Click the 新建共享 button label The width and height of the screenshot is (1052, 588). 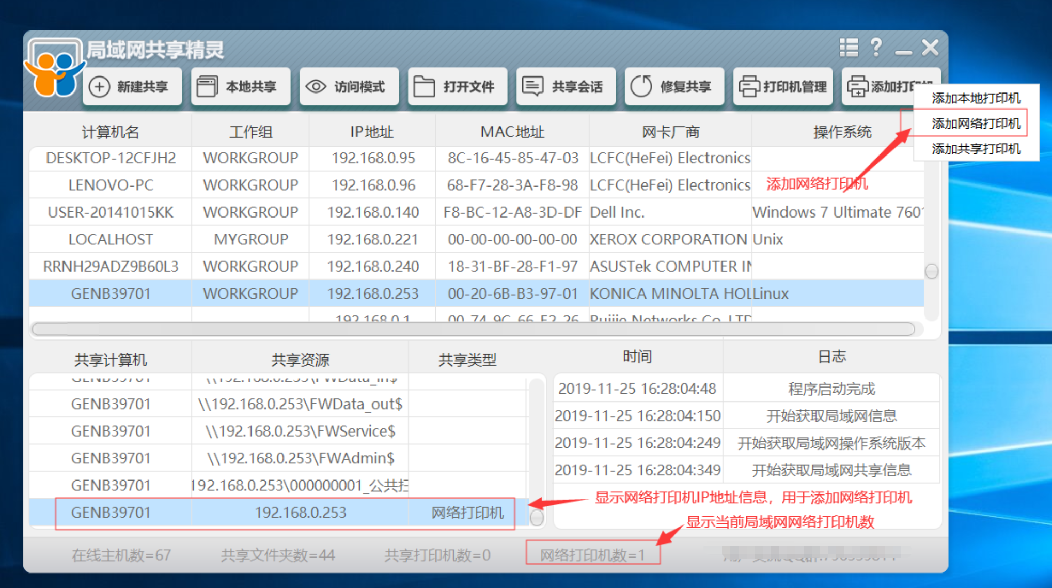143,87
